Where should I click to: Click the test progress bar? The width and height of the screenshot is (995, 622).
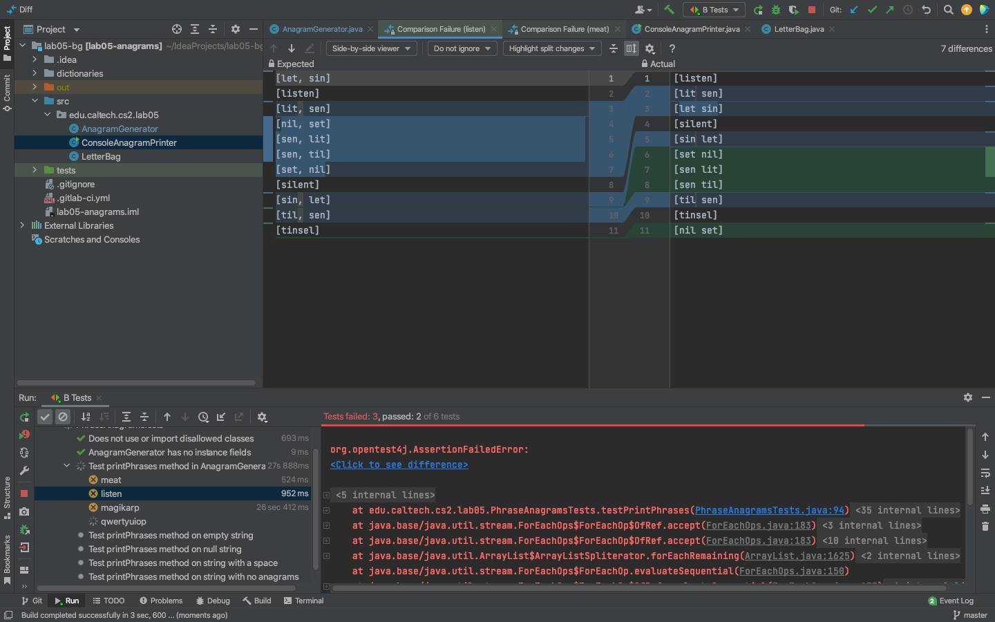tap(593, 425)
